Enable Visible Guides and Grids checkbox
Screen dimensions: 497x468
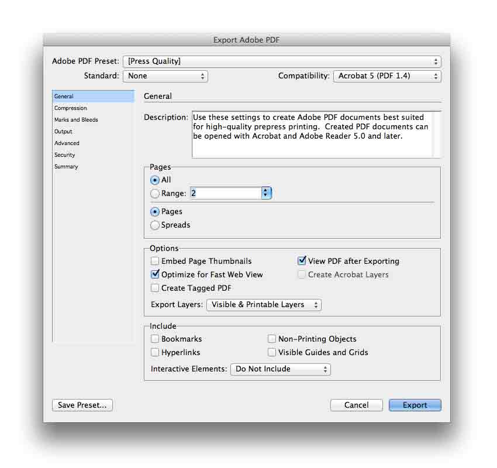tap(272, 352)
